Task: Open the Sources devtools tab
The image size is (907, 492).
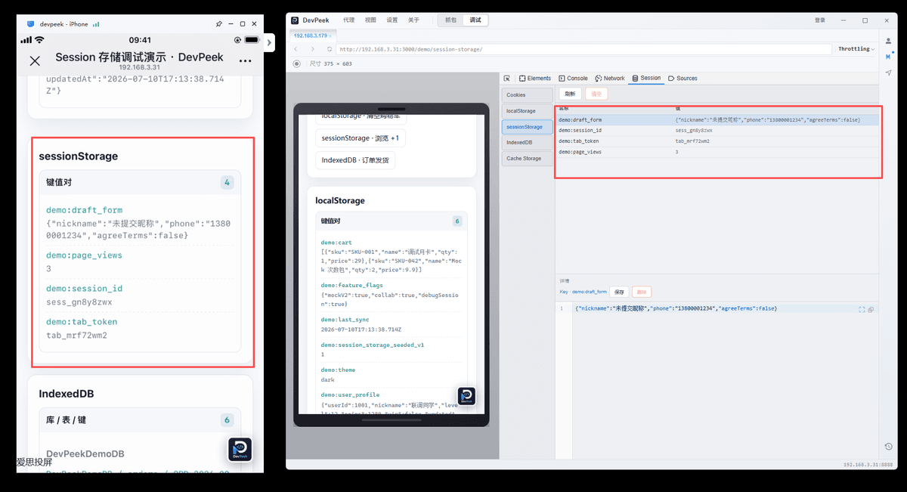Action: [683, 79]
